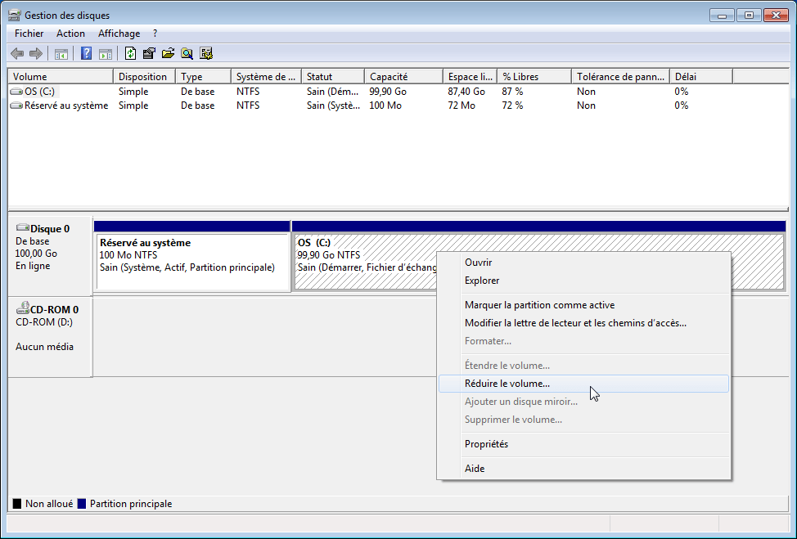797x539 pixels.
Task: Click the open folder toolbar icon
Action: 168,53
